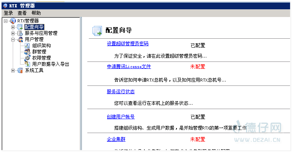Expand the 系统工具 tree node
This screenshot has width=292, height=152.
click(x=13, y=70)
